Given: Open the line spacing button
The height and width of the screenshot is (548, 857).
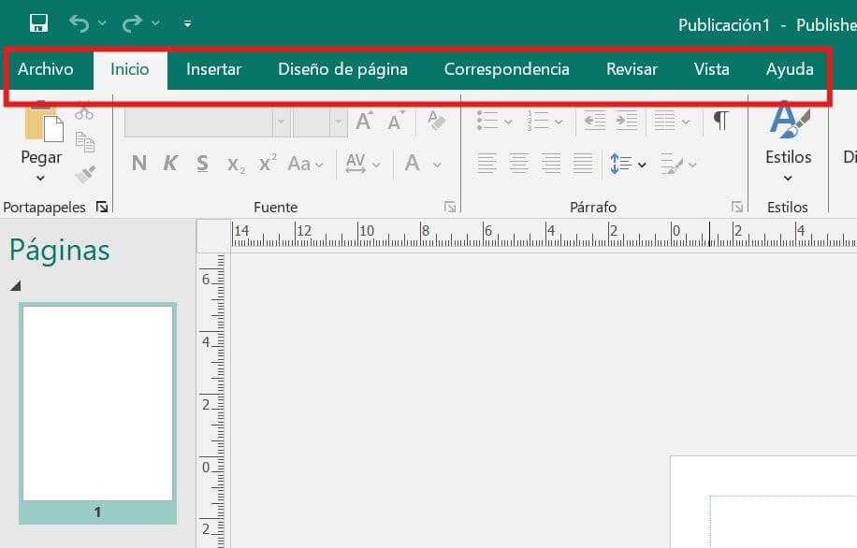Looking at the screenshot, I should point(628,164).
